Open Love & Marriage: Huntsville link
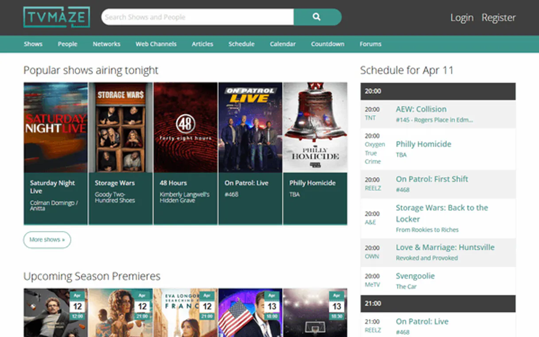 point(445,247)
